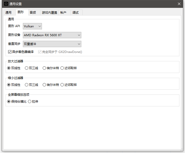Close the 通用设置 window

(x=179, y=4)
